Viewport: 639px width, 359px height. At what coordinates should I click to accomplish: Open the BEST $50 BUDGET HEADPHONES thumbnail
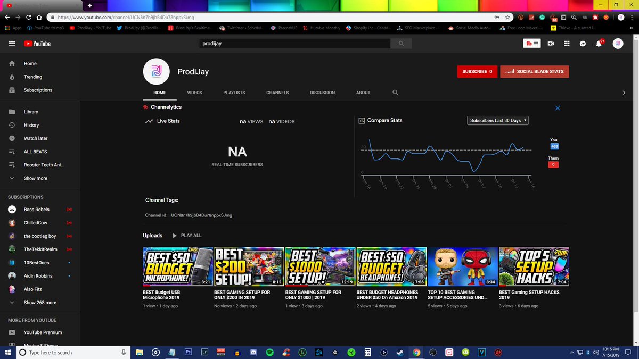391,266
